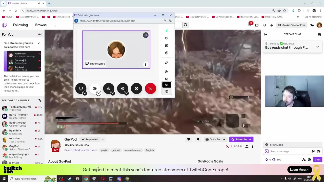Open the Browse page

[41, 25]
